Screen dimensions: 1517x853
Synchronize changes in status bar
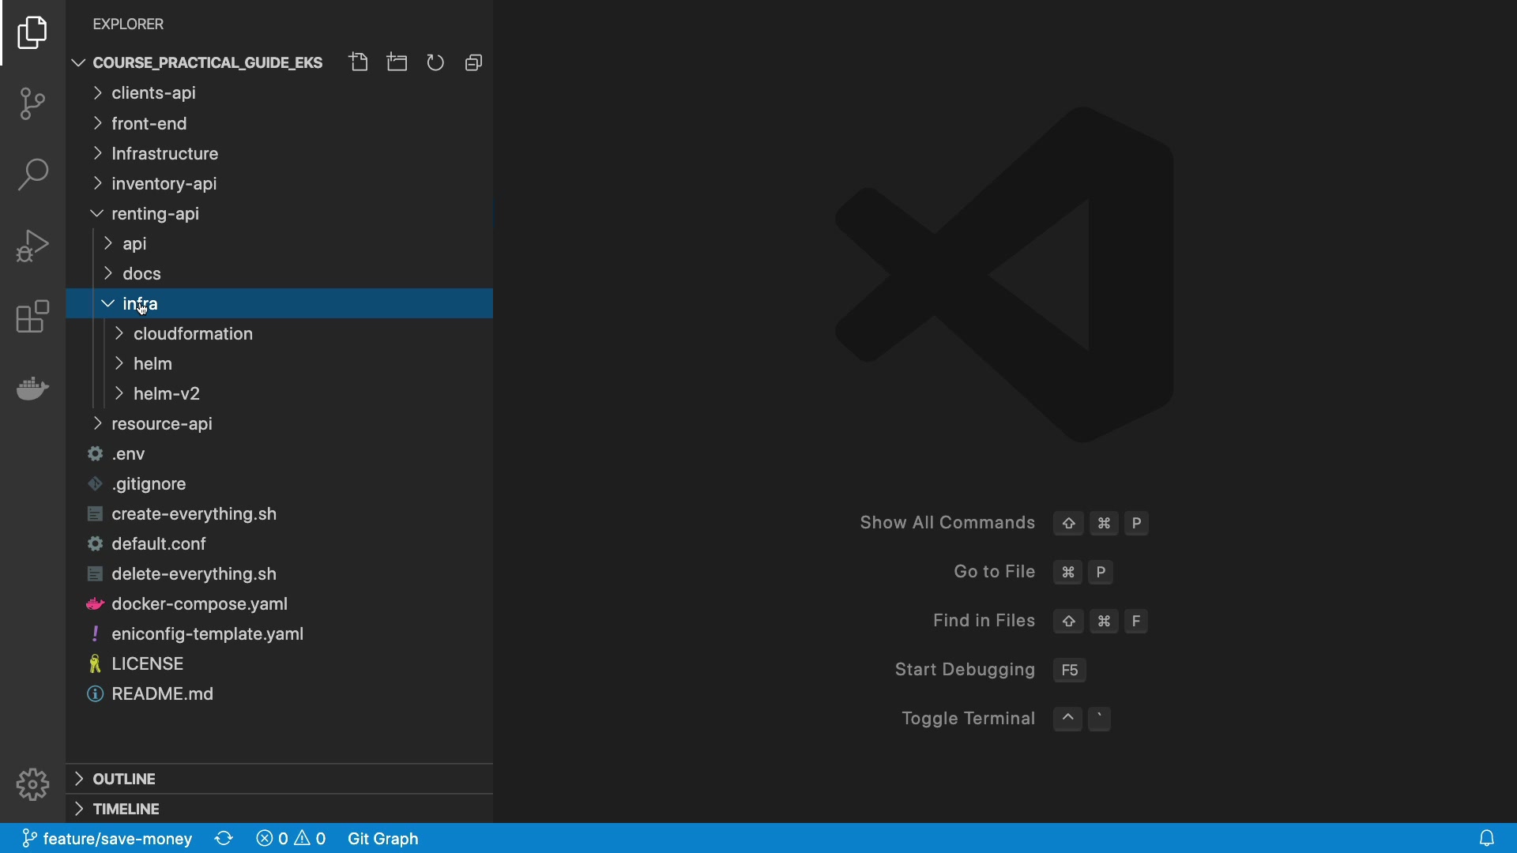(224, 838)
